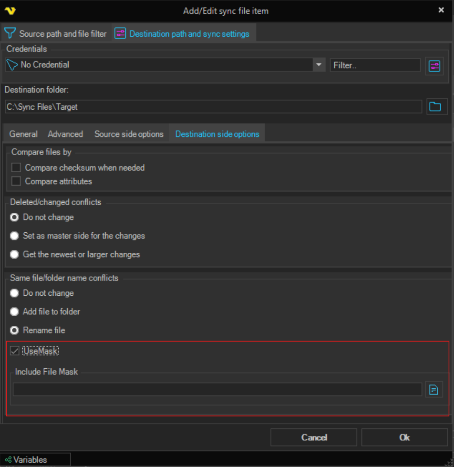The height and width of the screenshot is (467, 454).
Task: Select Set as master side for the changes
Action: tap(15, 236)
